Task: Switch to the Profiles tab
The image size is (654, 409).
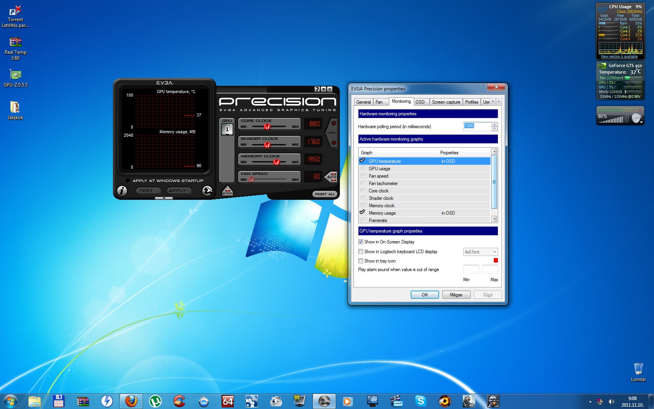Action: [471, 102]
